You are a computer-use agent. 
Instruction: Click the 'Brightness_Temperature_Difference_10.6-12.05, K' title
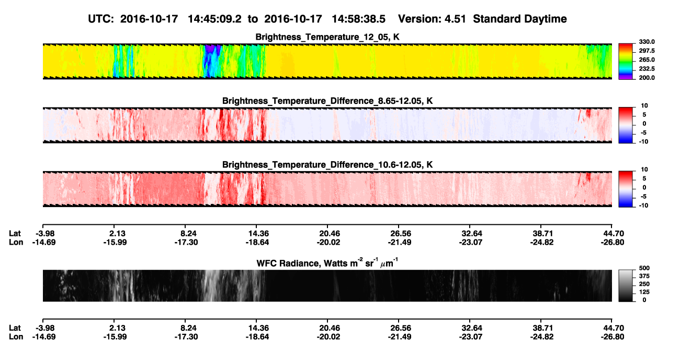click(327, 164)
